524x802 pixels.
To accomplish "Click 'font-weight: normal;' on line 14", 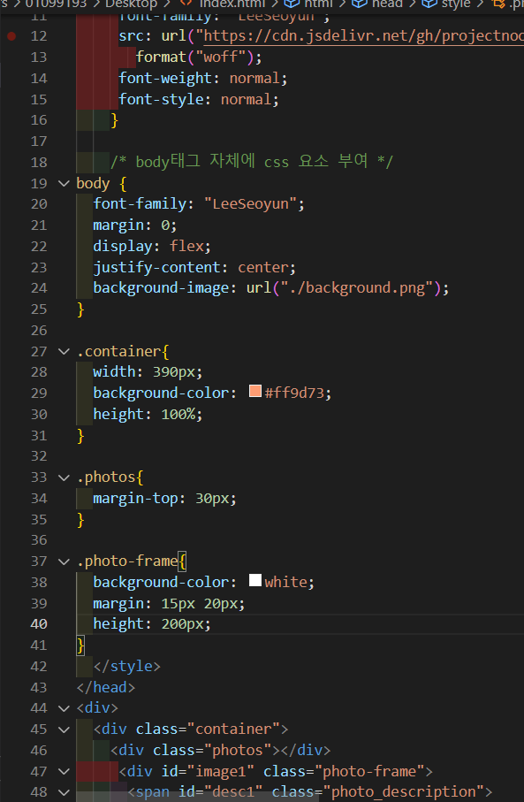I will click(x=203, y=79).
